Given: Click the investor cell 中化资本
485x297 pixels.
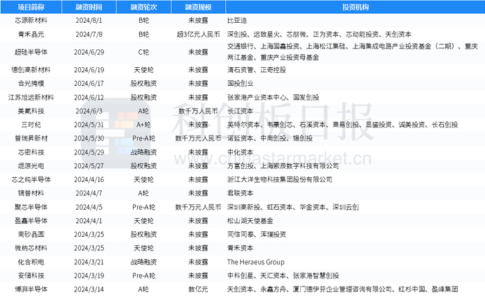Looking at the screenshot, I should (x=240, y=152).
